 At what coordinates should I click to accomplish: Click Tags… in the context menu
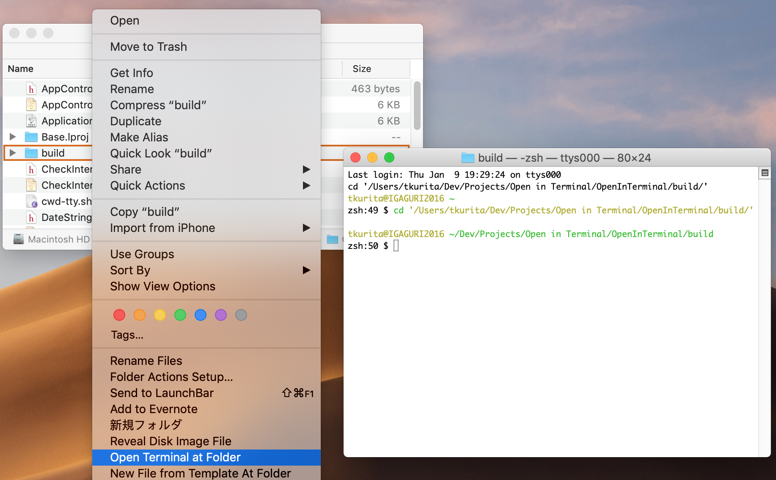pos(127,335)
